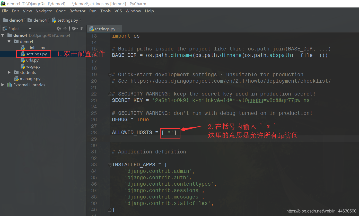The image size is (359, 216).
Task: Open the Window menu
Action: (133, 11)
